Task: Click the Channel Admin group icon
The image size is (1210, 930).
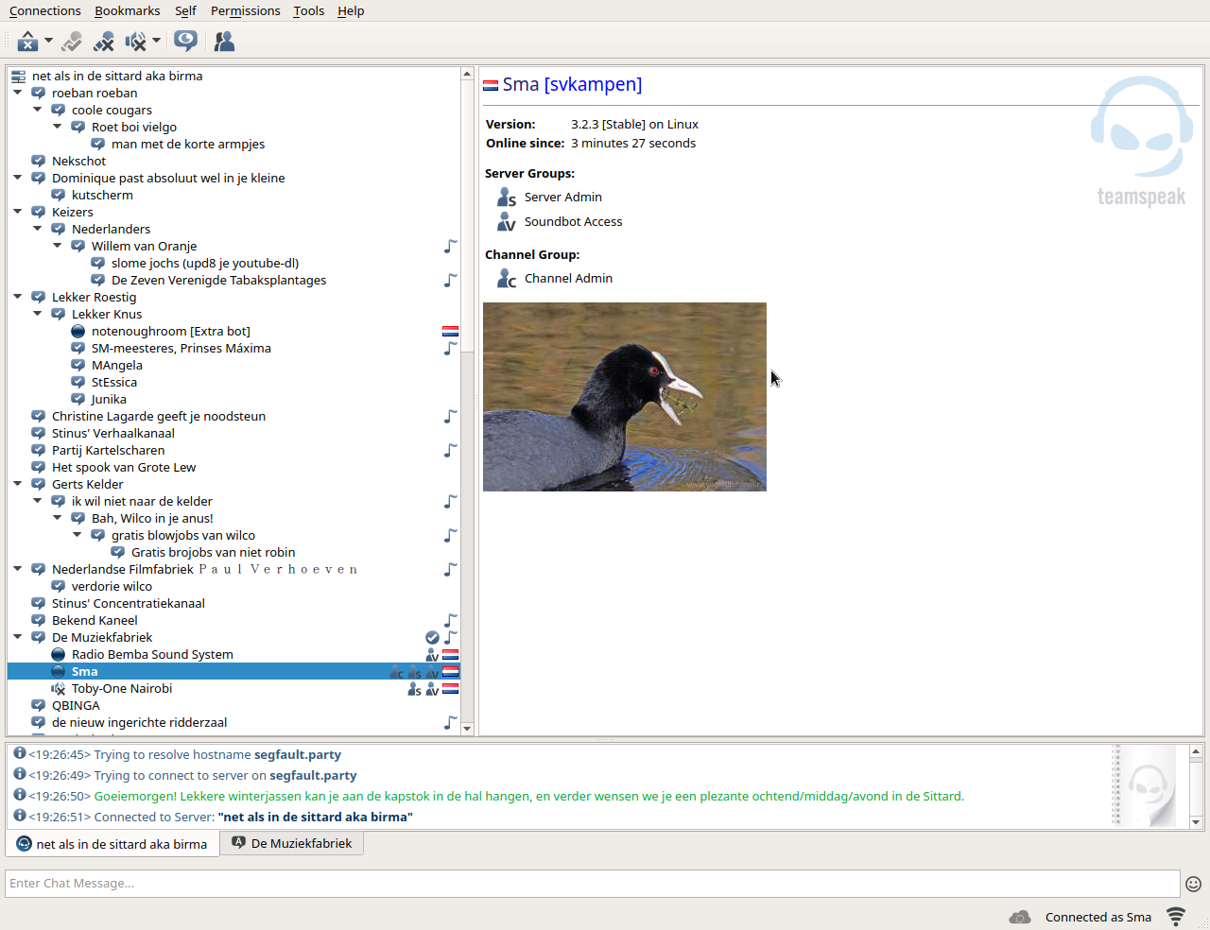Action: (507, 278)
